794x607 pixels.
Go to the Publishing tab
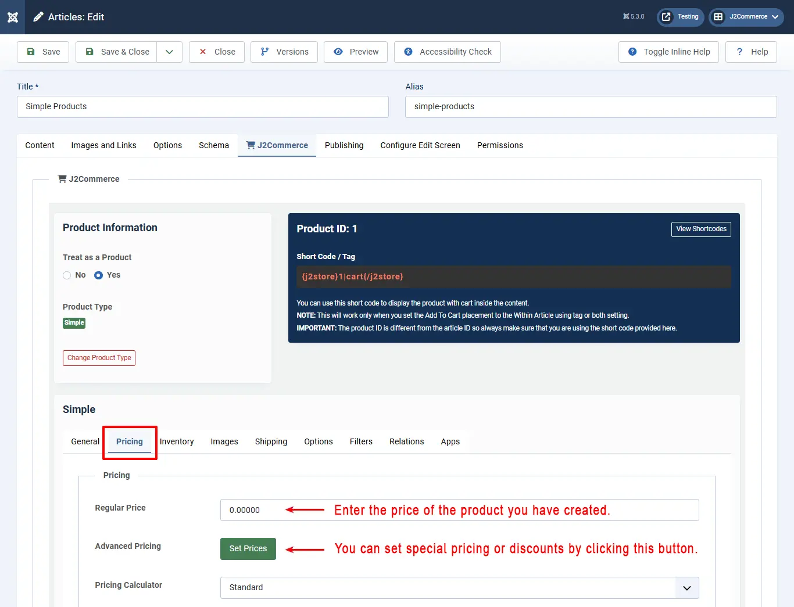pos(344,145)
